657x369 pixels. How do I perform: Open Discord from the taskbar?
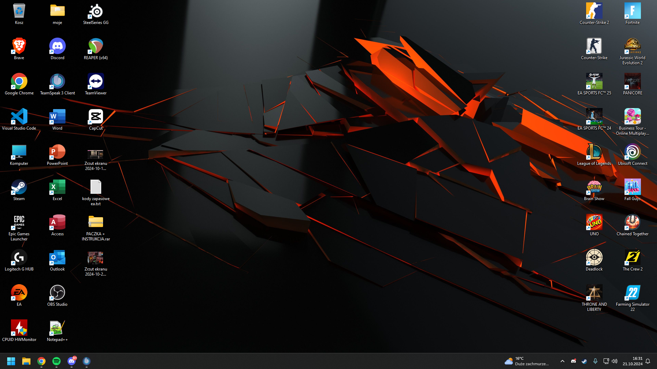tap(72, 361)
